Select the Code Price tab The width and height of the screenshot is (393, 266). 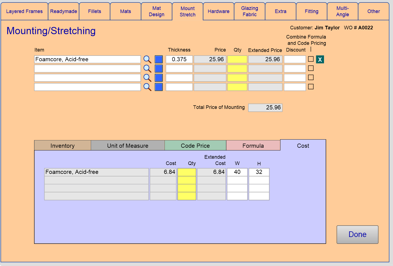click(195, 146)
